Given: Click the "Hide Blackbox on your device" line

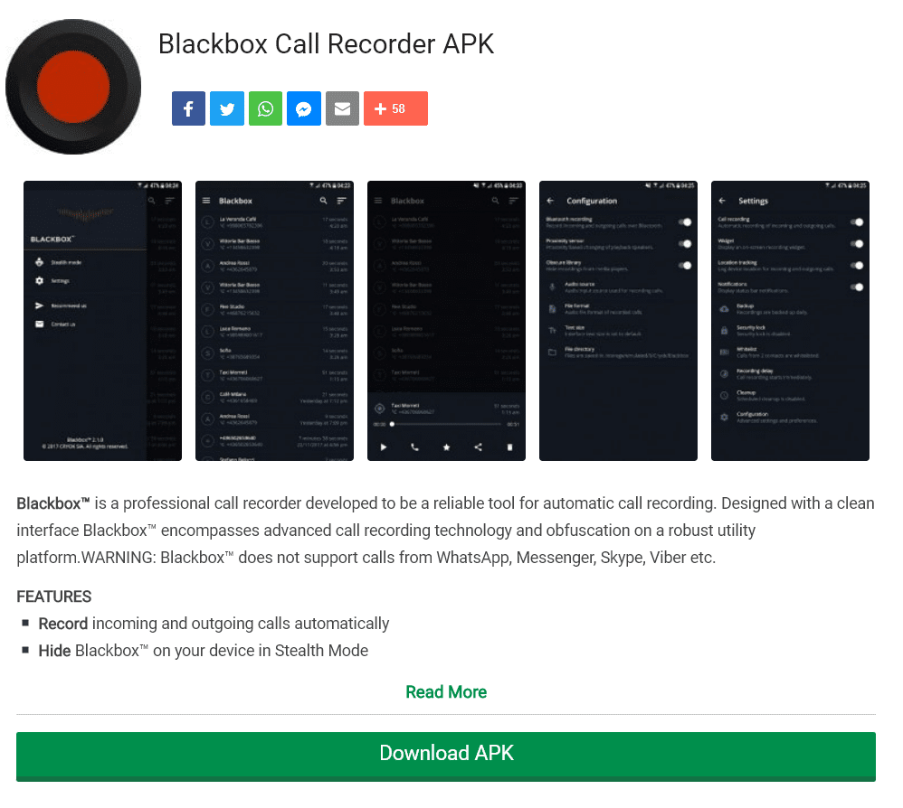Looking at the screenshot, I should click(204, 651).
